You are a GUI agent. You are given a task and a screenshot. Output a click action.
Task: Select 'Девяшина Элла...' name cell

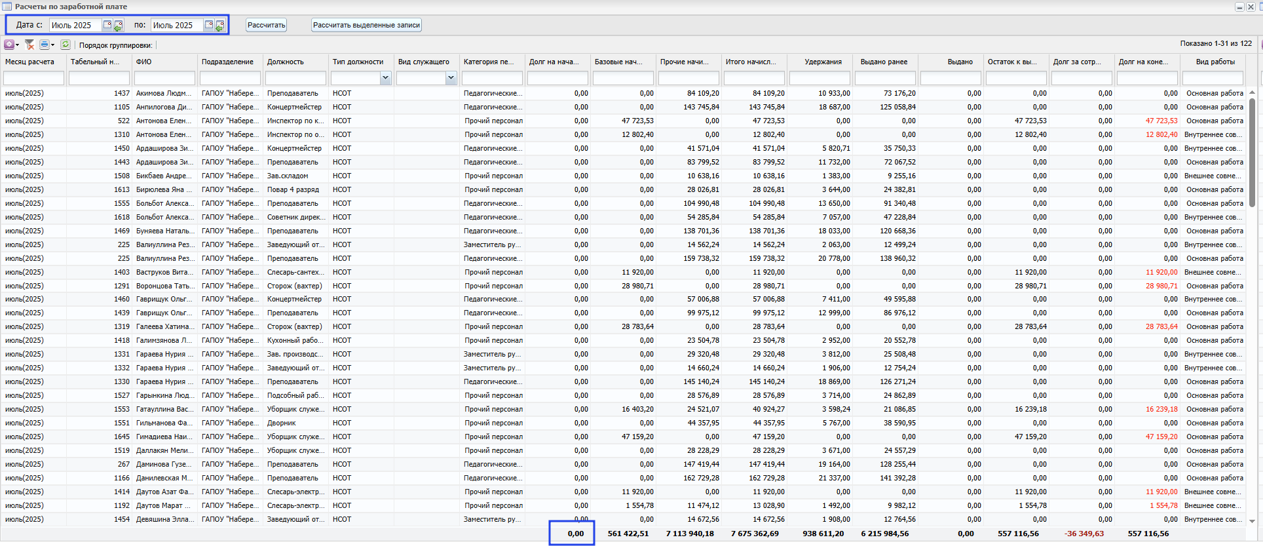pos(164,519)
